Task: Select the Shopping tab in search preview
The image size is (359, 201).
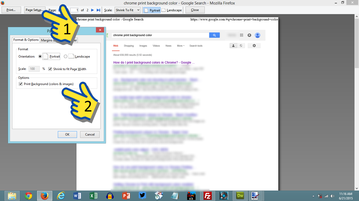Action: (x=129, y=46)
